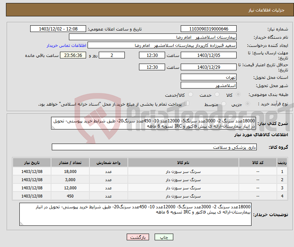Viewport: 294px width, 247px height.
Task: Click the resize grip of description box
Action: click(x=53, y=128)
